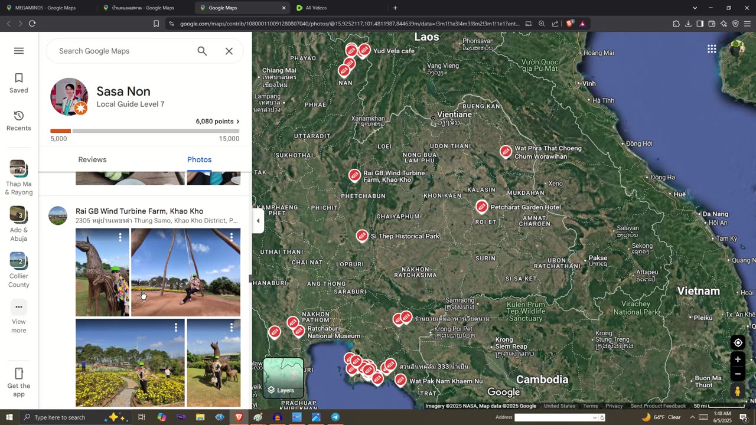Screen dimensions: 756x425
Task: Open the Privacy link on the map footer
Action: (614, 406)
